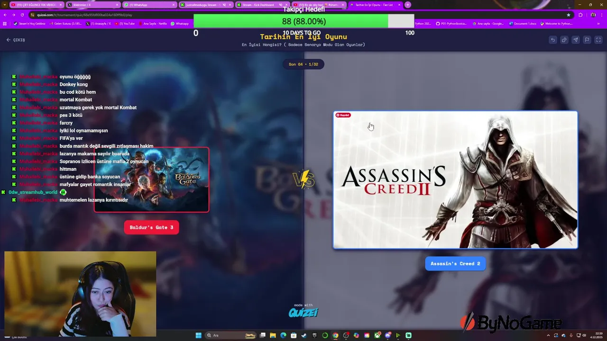Screen dimensions: 607x341
Task: Open the Steam'e Hoş Geldiniz bookmark
Action: point(29,24)
